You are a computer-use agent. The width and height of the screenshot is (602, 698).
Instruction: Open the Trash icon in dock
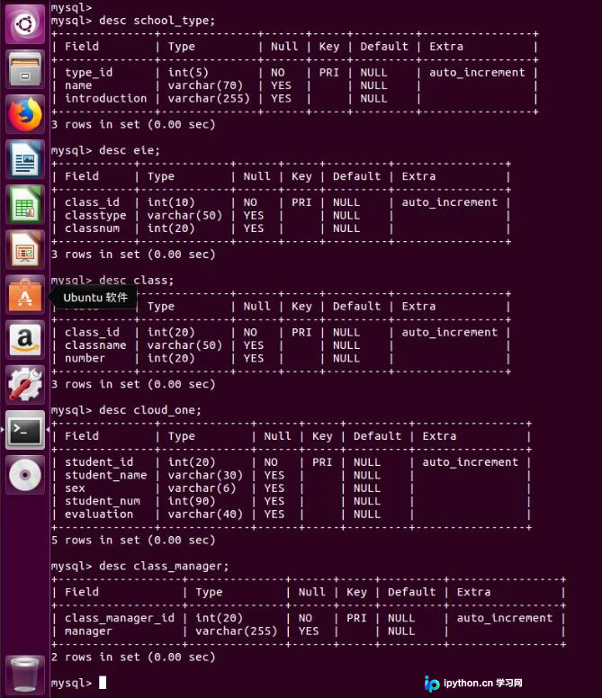pos(25,675)
